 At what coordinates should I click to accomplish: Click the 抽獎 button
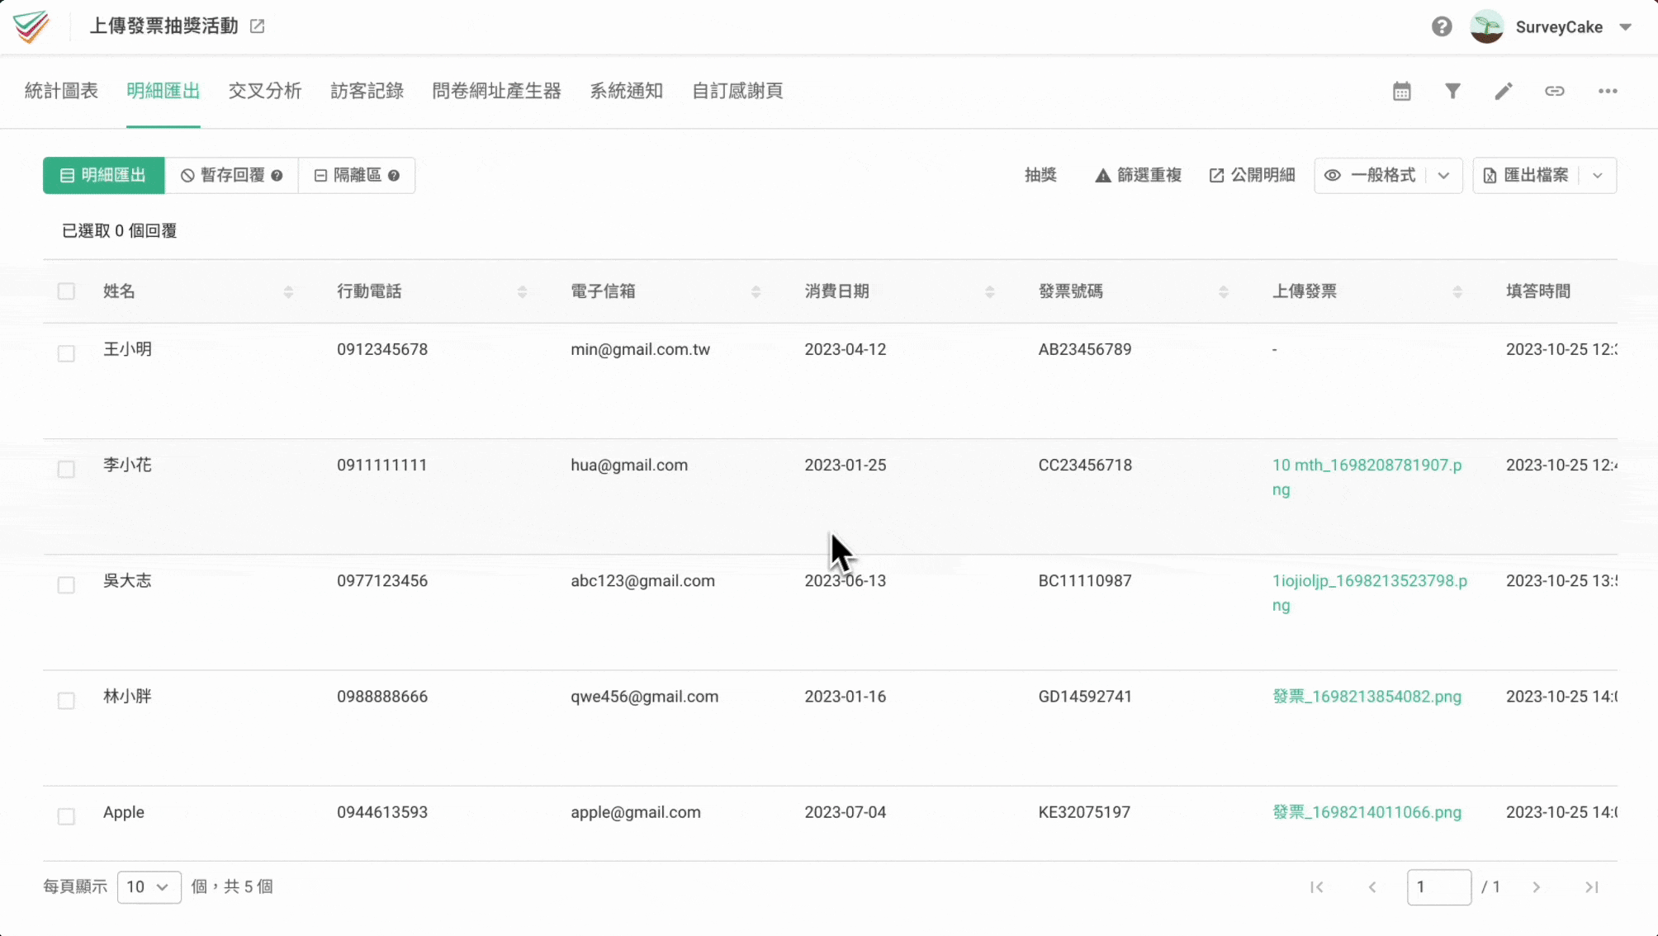tap(1040, 175)
